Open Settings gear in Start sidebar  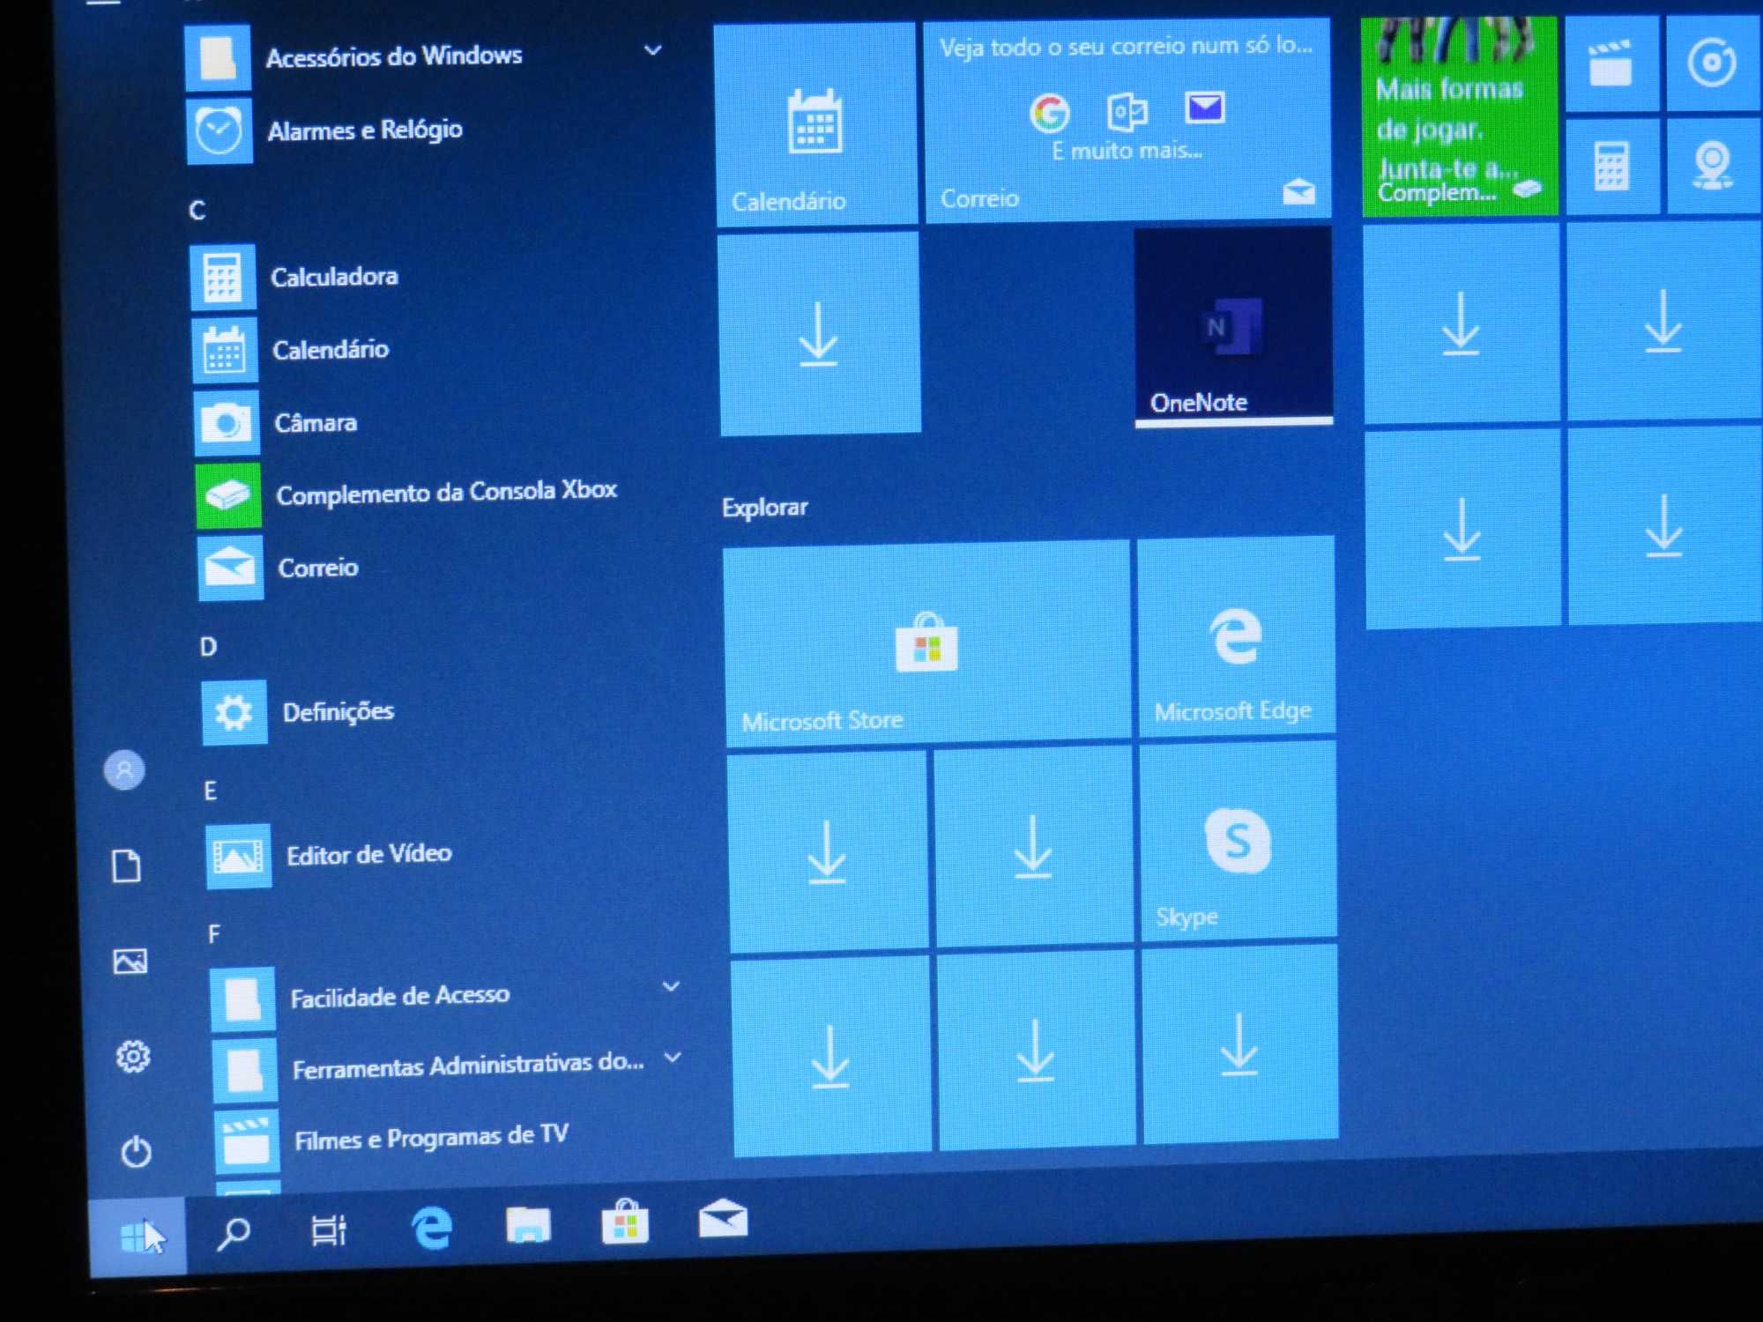click(x=133, y=1056)
